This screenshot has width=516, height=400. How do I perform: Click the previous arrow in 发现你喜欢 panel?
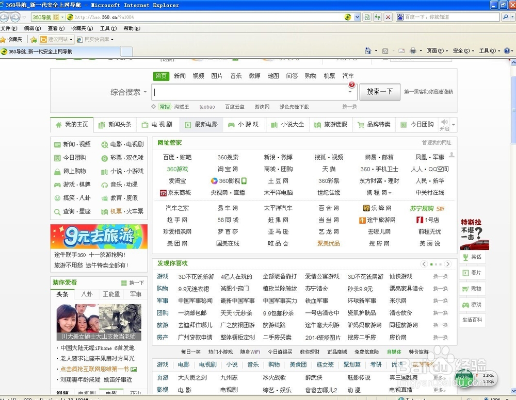pos(424,264)
